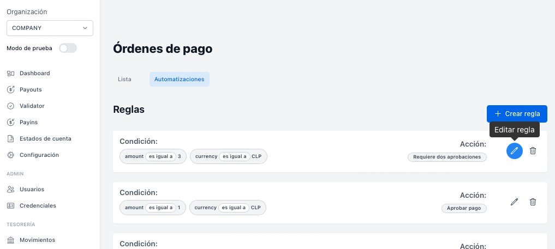This screenshot has height=249, width=555.
Task: Toggle the Modo de prueba switch
Action: pyautogui.click(x=68, y=48)
